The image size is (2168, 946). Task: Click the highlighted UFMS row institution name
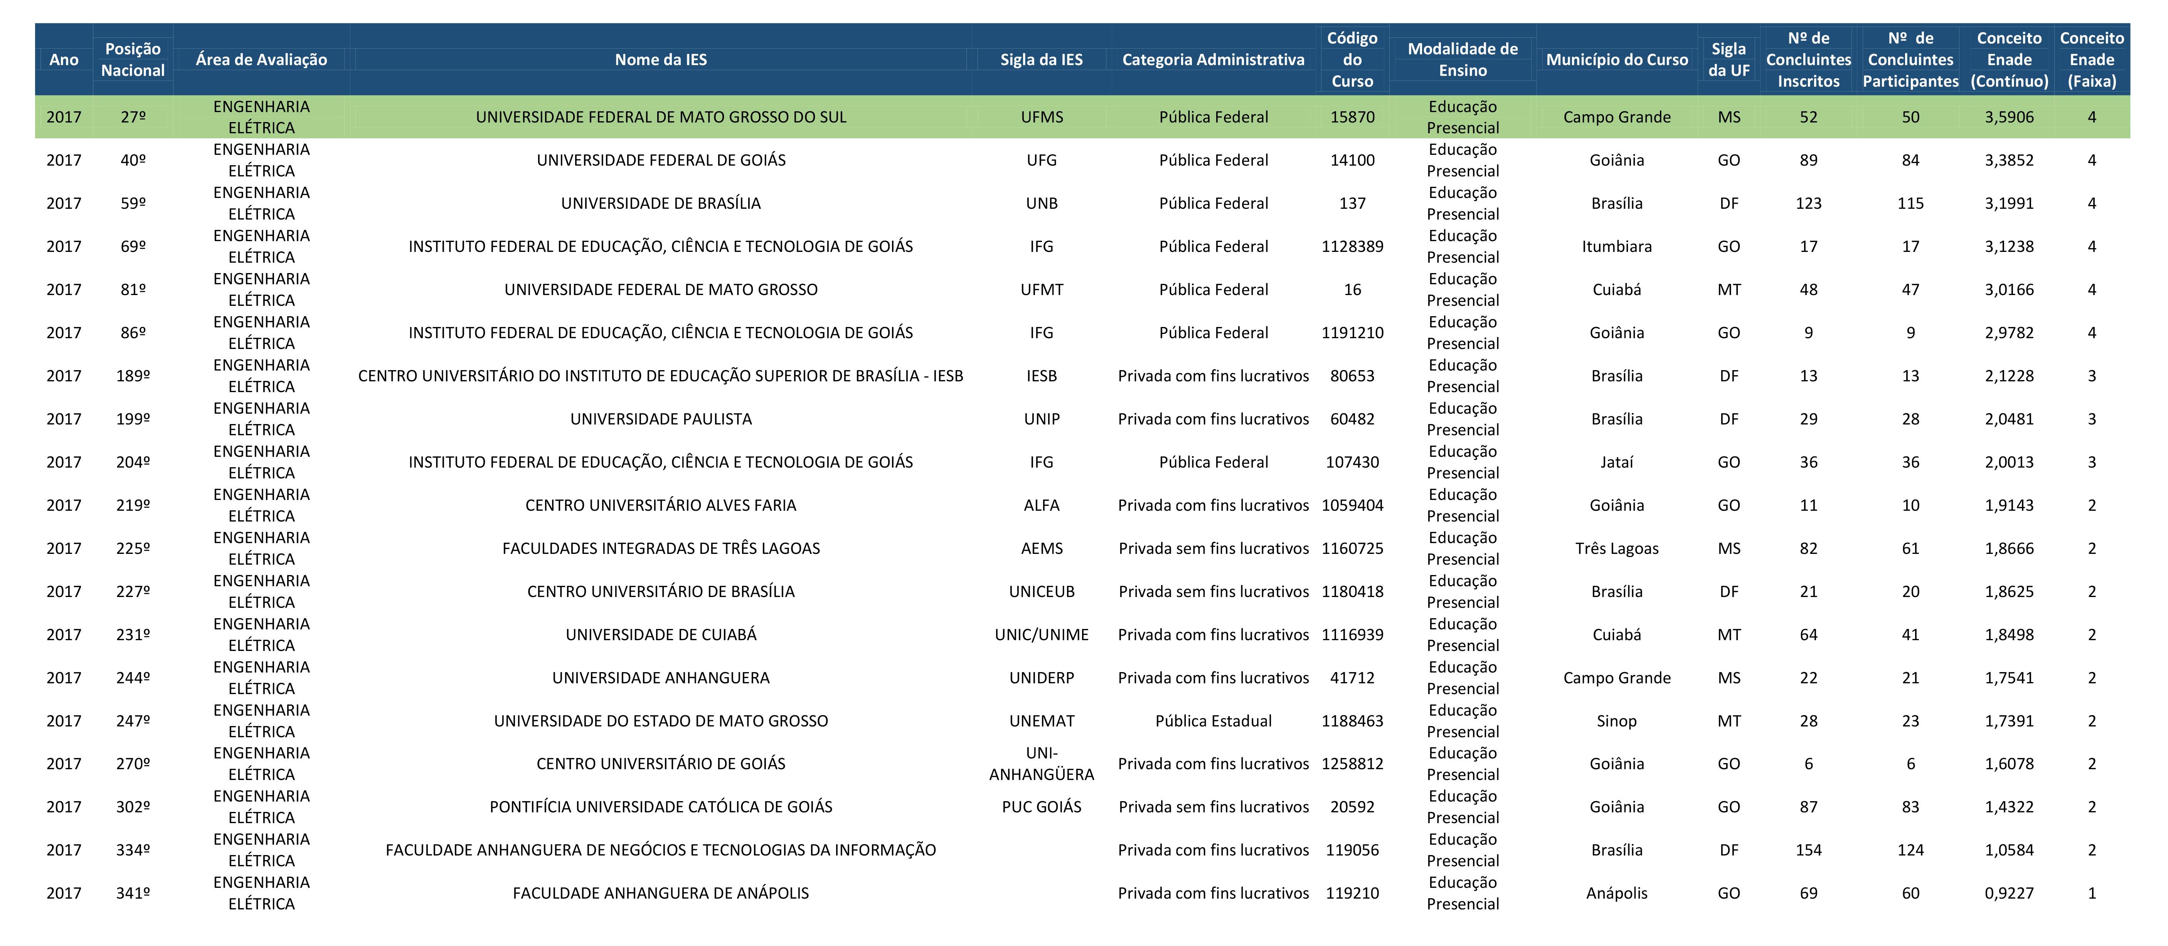pos(661,117)
